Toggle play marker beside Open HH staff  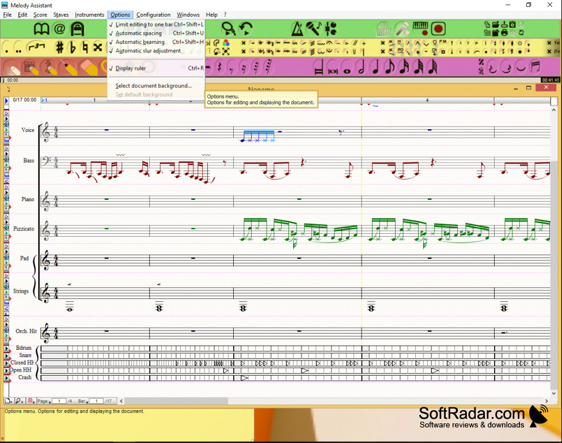[x=6, y=370]
